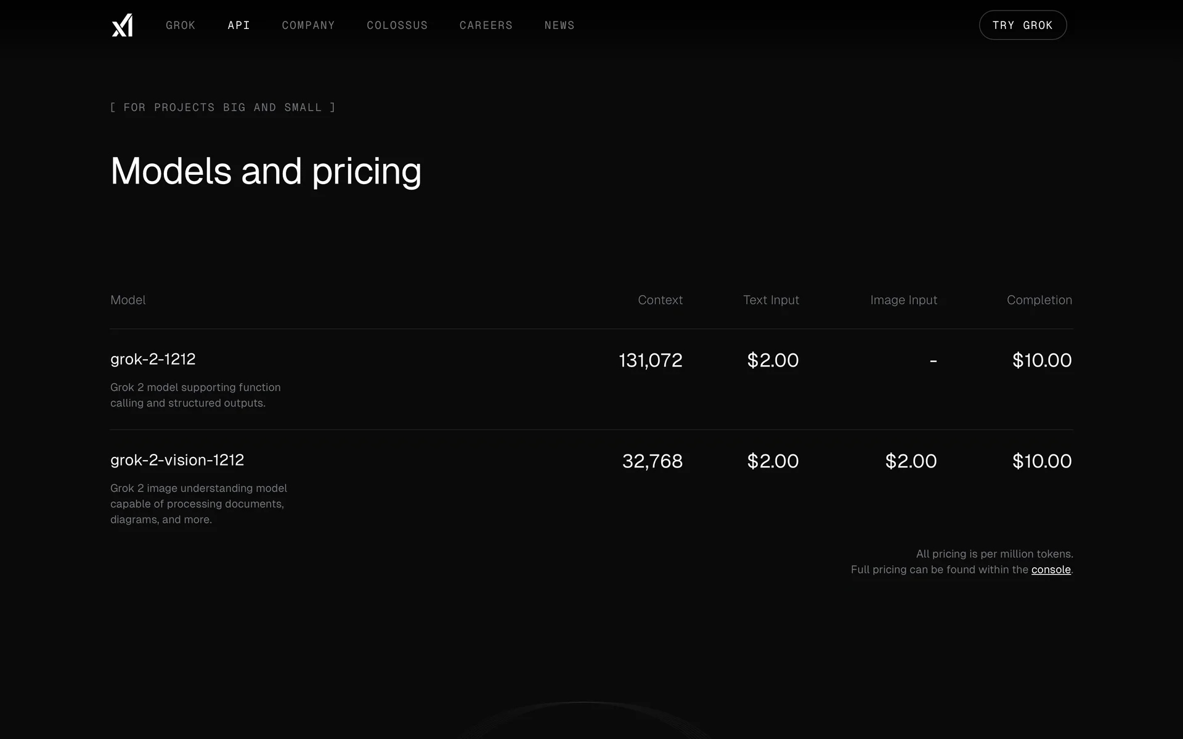The width and height of the screenshot is (1183, 739).
Task: Open the Grok menu item
Action: pos(181,25)
